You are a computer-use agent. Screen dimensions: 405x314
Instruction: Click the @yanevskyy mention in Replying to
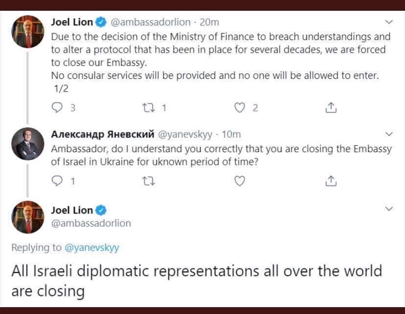[92, 247]
